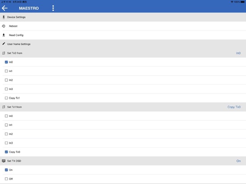Tap the swap icon beside Set Tx0 from
The width and height of the screenshot is (246, 184).
4,53
